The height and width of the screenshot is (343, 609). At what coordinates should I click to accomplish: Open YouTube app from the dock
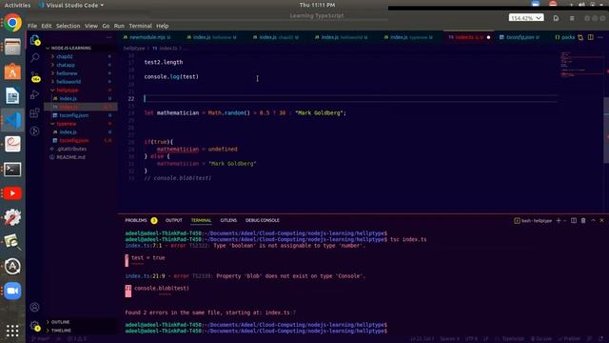pos(12,193)
